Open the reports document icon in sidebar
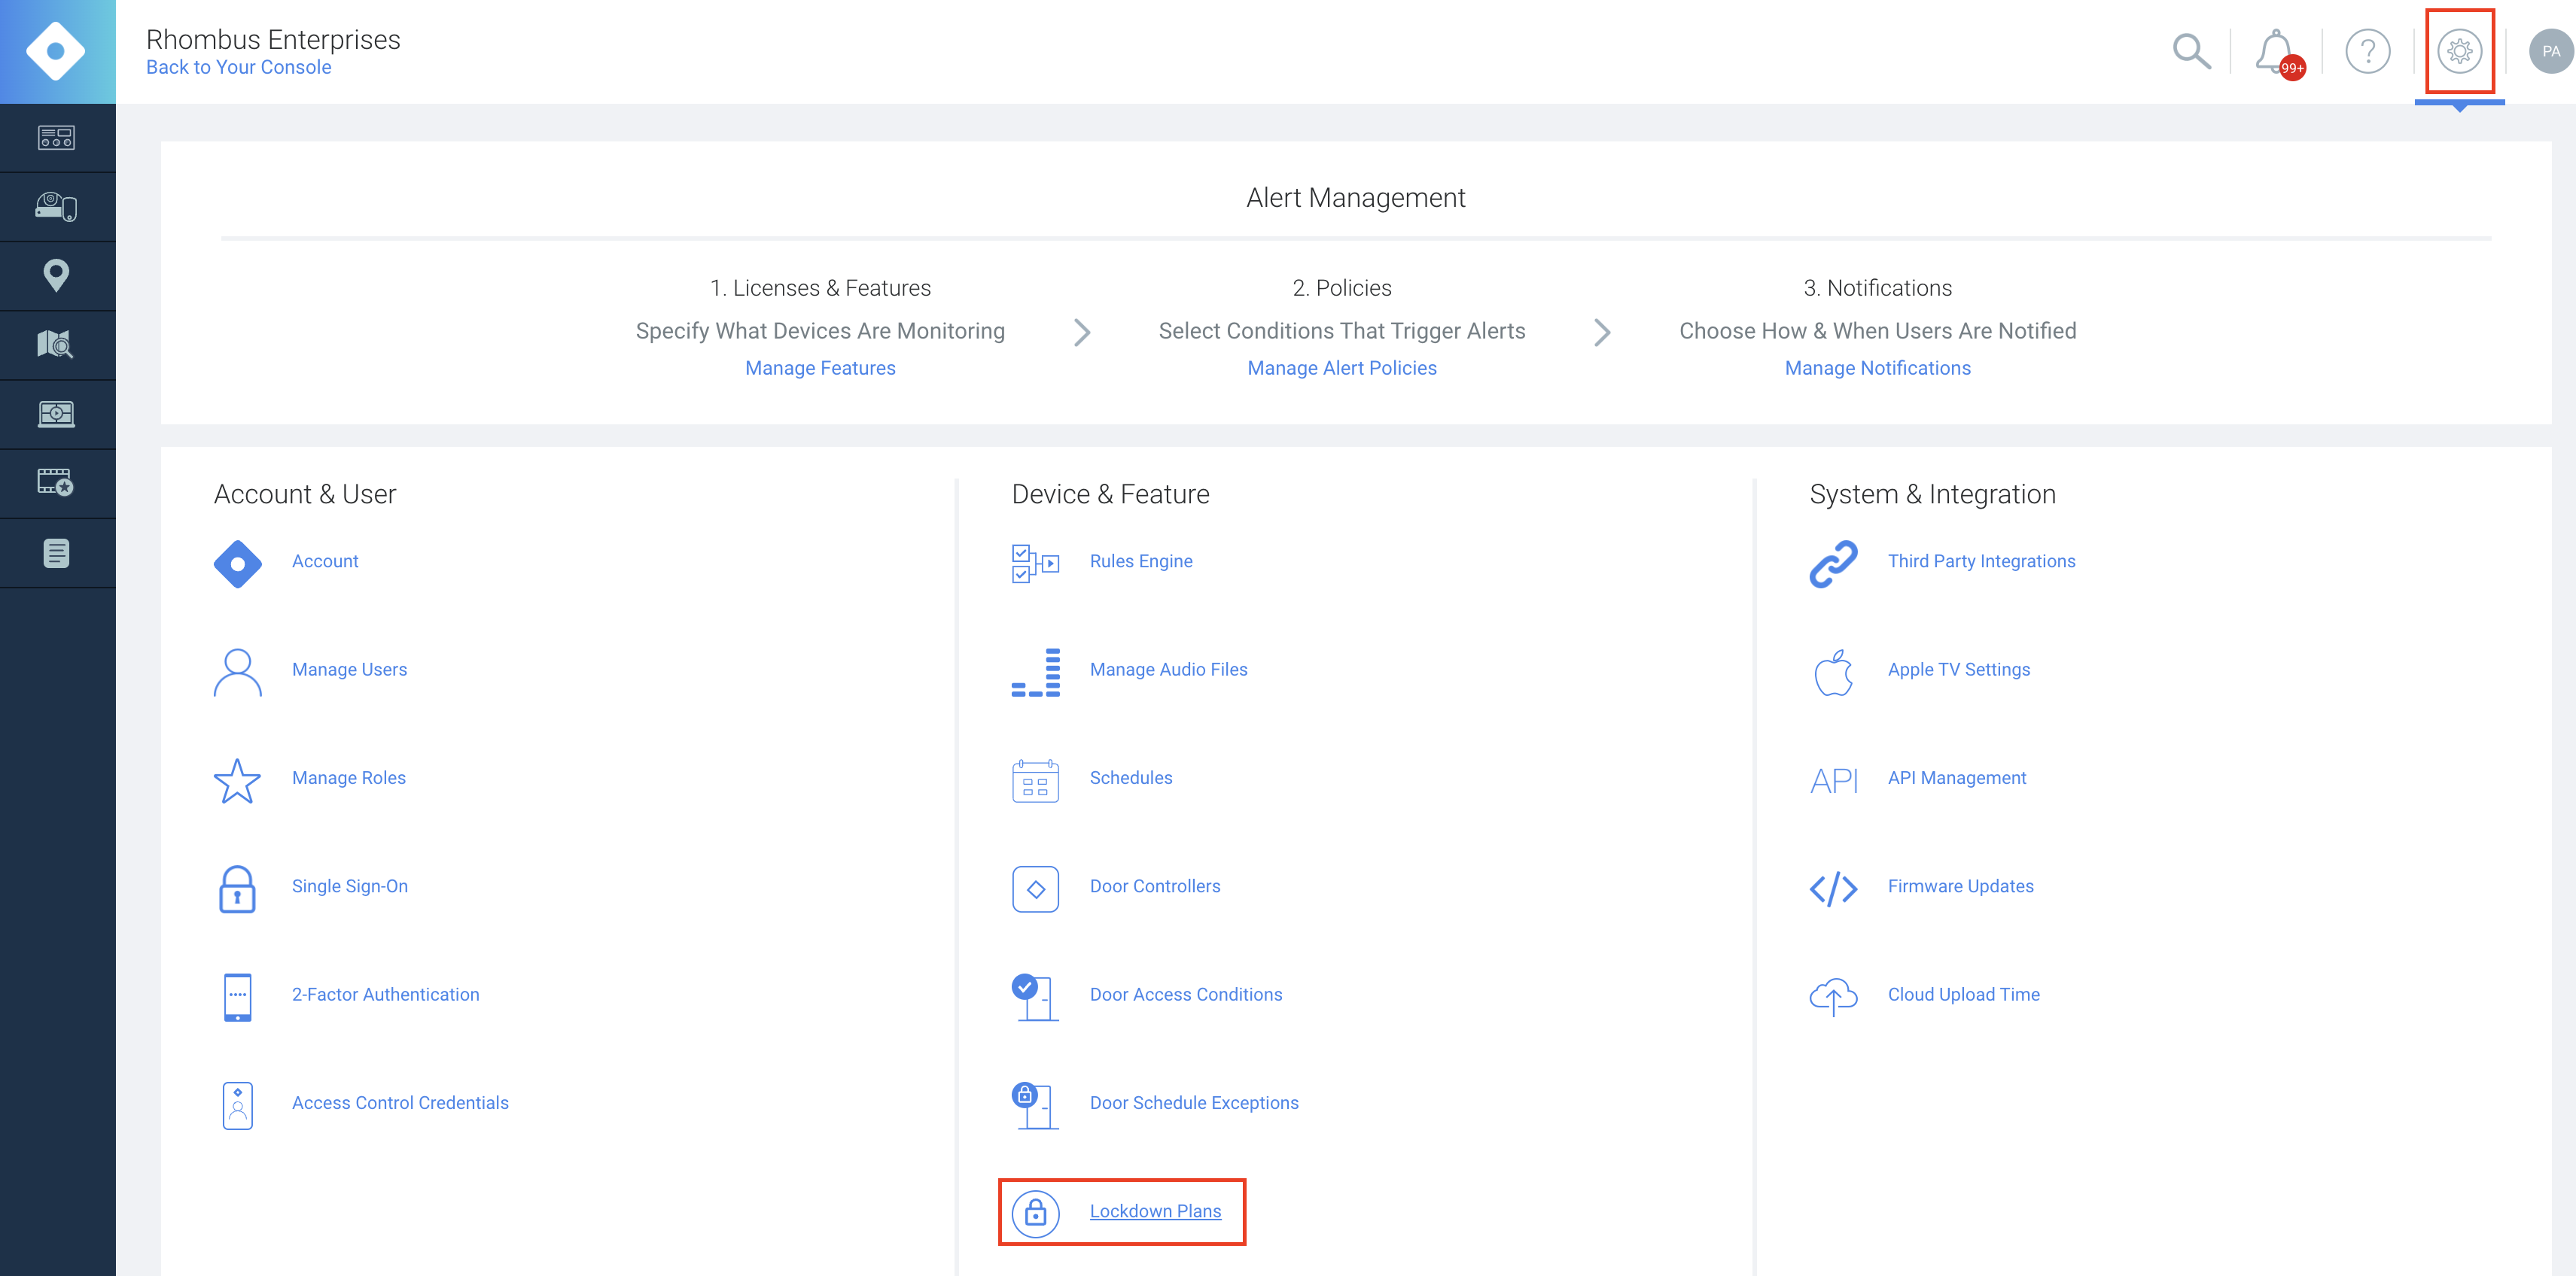 [x=57, y=551]
